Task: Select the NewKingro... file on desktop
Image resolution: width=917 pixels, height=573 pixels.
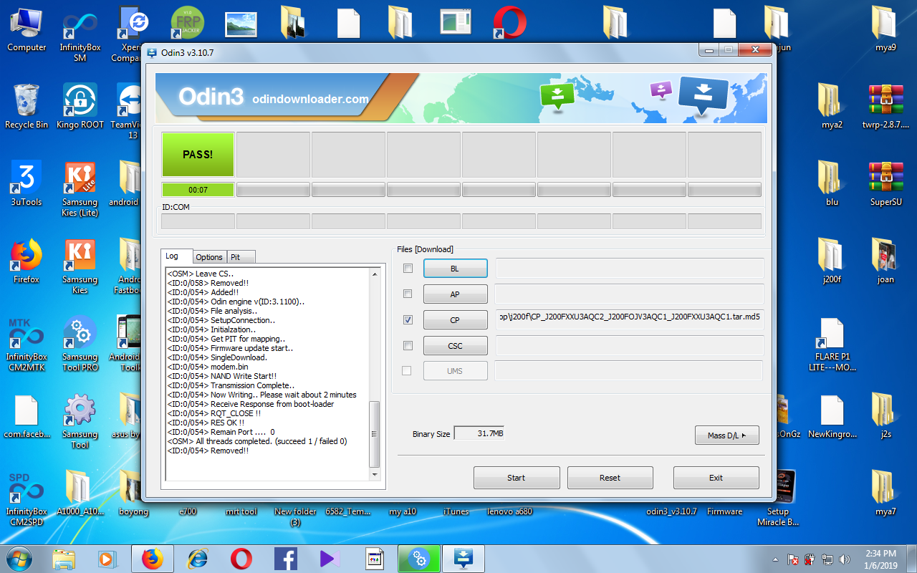Action: 832,415
